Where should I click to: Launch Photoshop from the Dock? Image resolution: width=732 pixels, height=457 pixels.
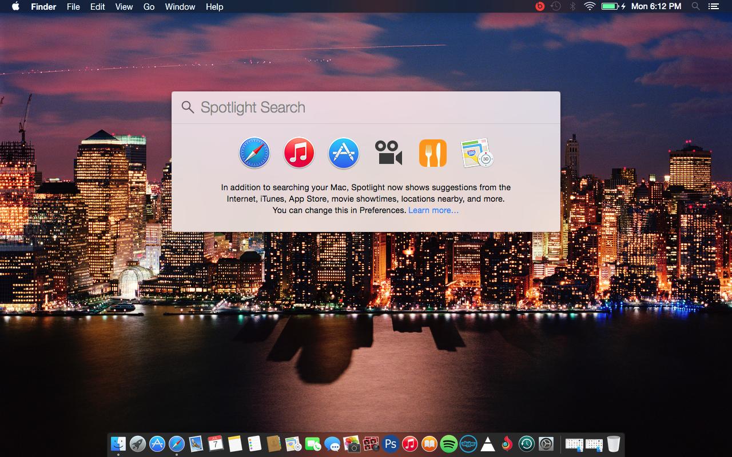click(x=391, y=443)
